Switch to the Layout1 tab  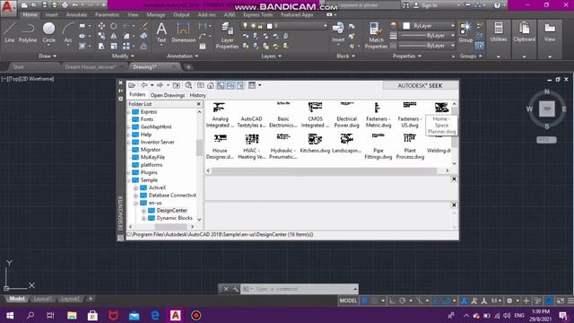pyautogui.click(x=42, y=299)
